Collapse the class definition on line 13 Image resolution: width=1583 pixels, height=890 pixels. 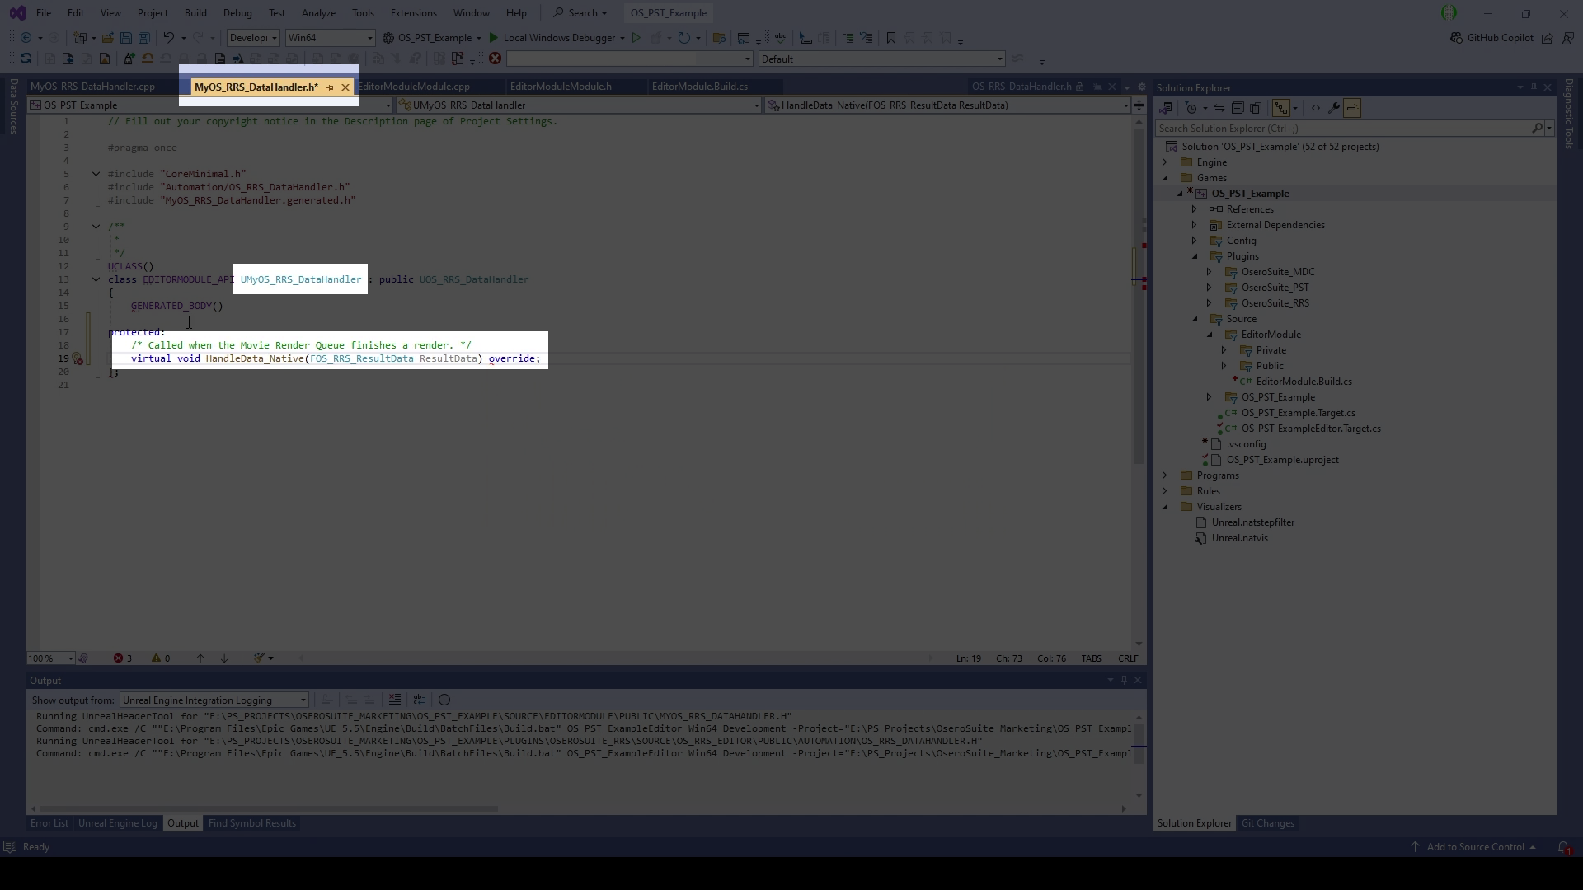pos(96,279)
